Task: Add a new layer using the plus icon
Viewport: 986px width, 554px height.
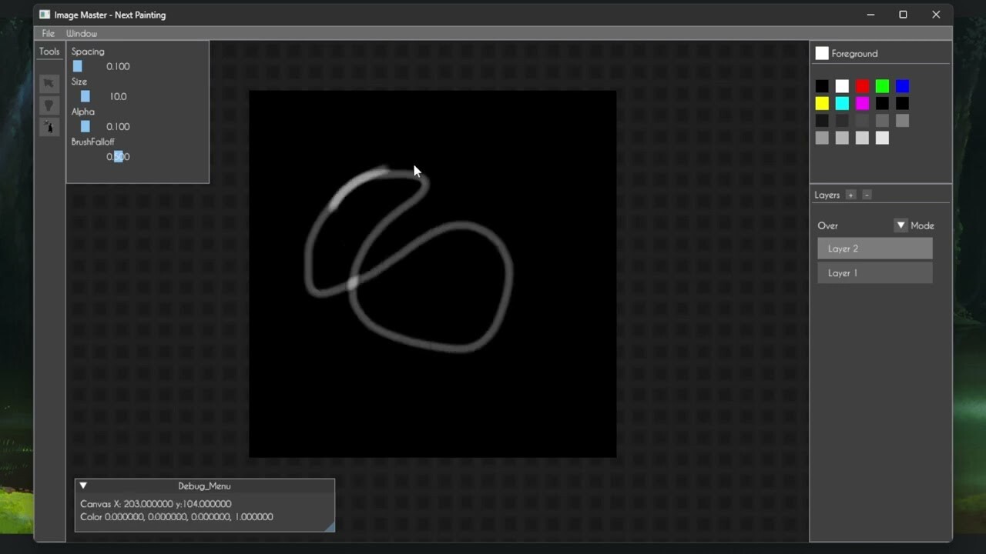Action: coord(850,195)
